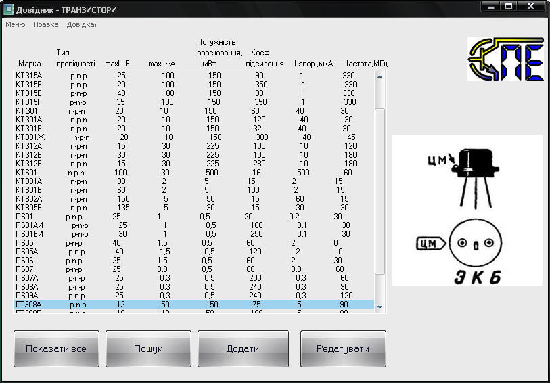Click the maxI,мА column header
This screenshot has height=383, width=550.
[162, 64]
